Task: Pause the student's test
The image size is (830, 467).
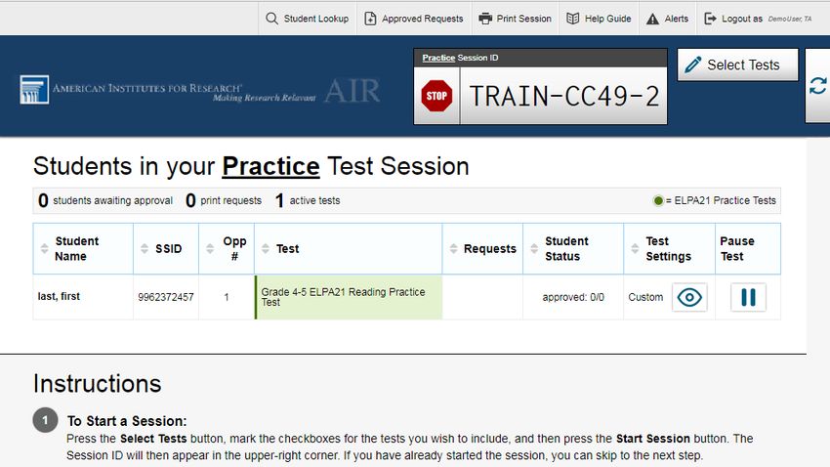Action: (x=748, y=297)
